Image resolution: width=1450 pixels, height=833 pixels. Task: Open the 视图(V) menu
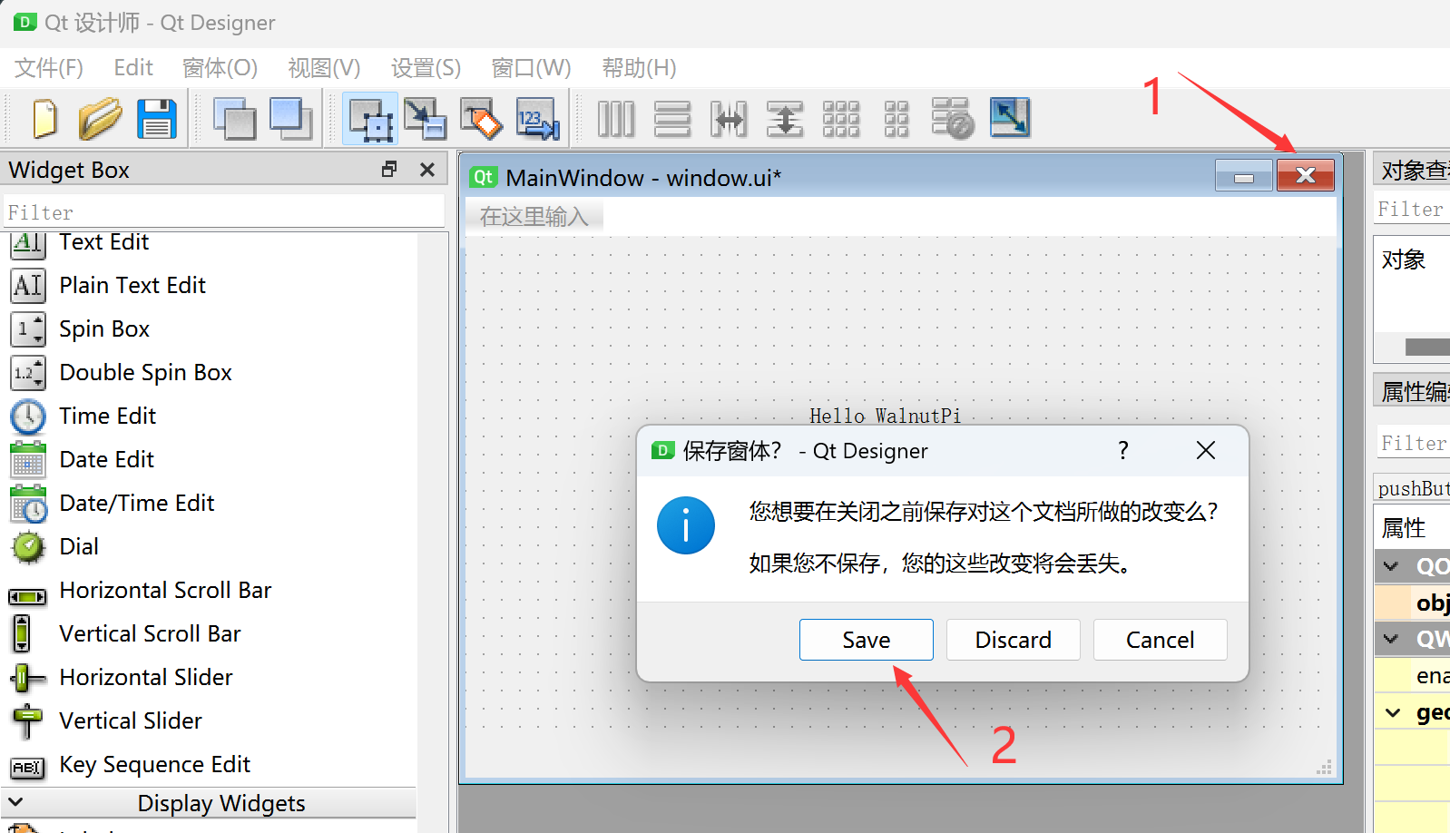(324, 68)
